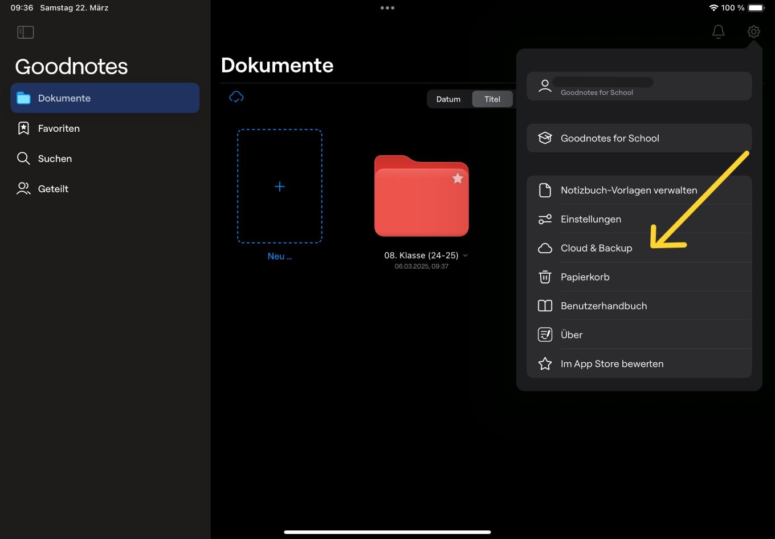
Task: Choose Cloud & Backup
Action: tap(639, 248)
